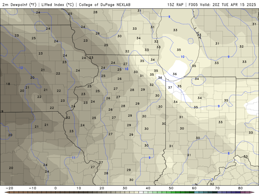The width and height of the screenshot is (259, 194).
Task: Click the '15Z RAP' model run label
Action: (175, 5)
